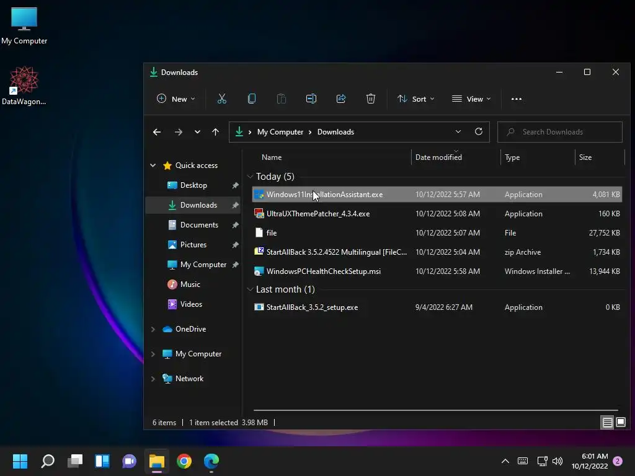Go up one folder level arrow
The height and width of the screenshot is (476, 635).
[215, 132]
